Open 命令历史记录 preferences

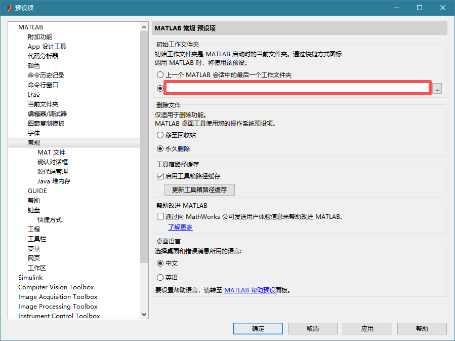click(x=46, y=75)
